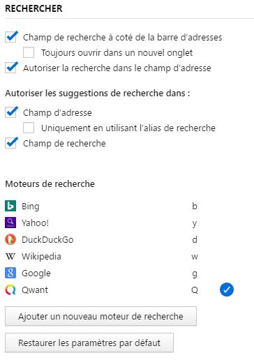This screenshot has height=360, width=254.
Task: Toggle Autoriser la recherche dans le champ d'adresse
Action: click(x=10, y=68)
